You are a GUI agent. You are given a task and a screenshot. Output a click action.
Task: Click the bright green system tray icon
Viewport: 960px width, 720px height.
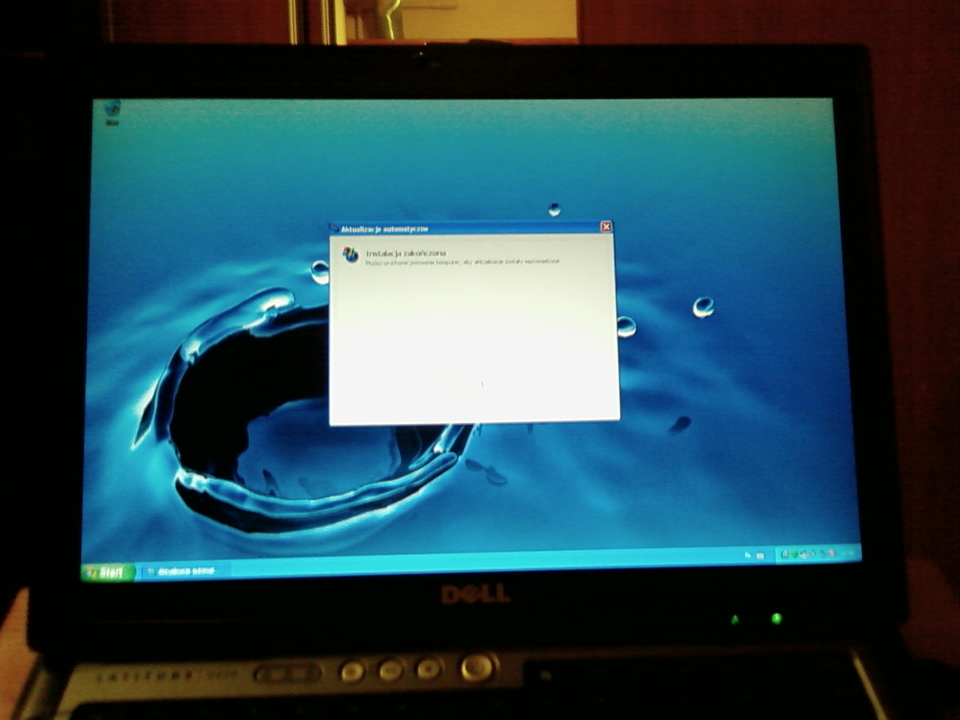793,555
